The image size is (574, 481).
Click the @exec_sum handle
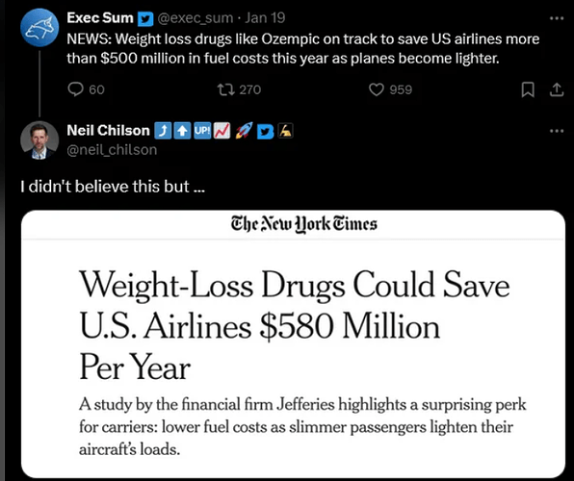[x=195, y=18]
